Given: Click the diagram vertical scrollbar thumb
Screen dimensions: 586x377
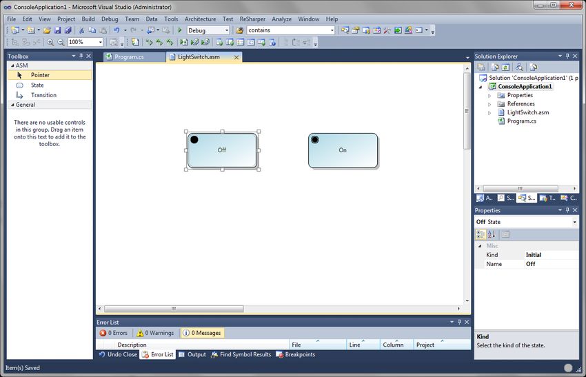Looking at the screenshot, I should click(x=467, y=111).
